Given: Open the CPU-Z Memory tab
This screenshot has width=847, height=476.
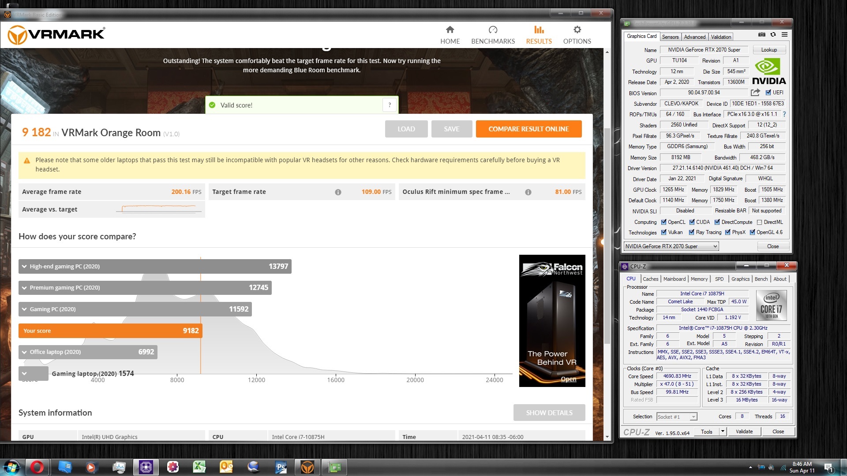Looking at the screenshot, I should (x=699, y=279).
